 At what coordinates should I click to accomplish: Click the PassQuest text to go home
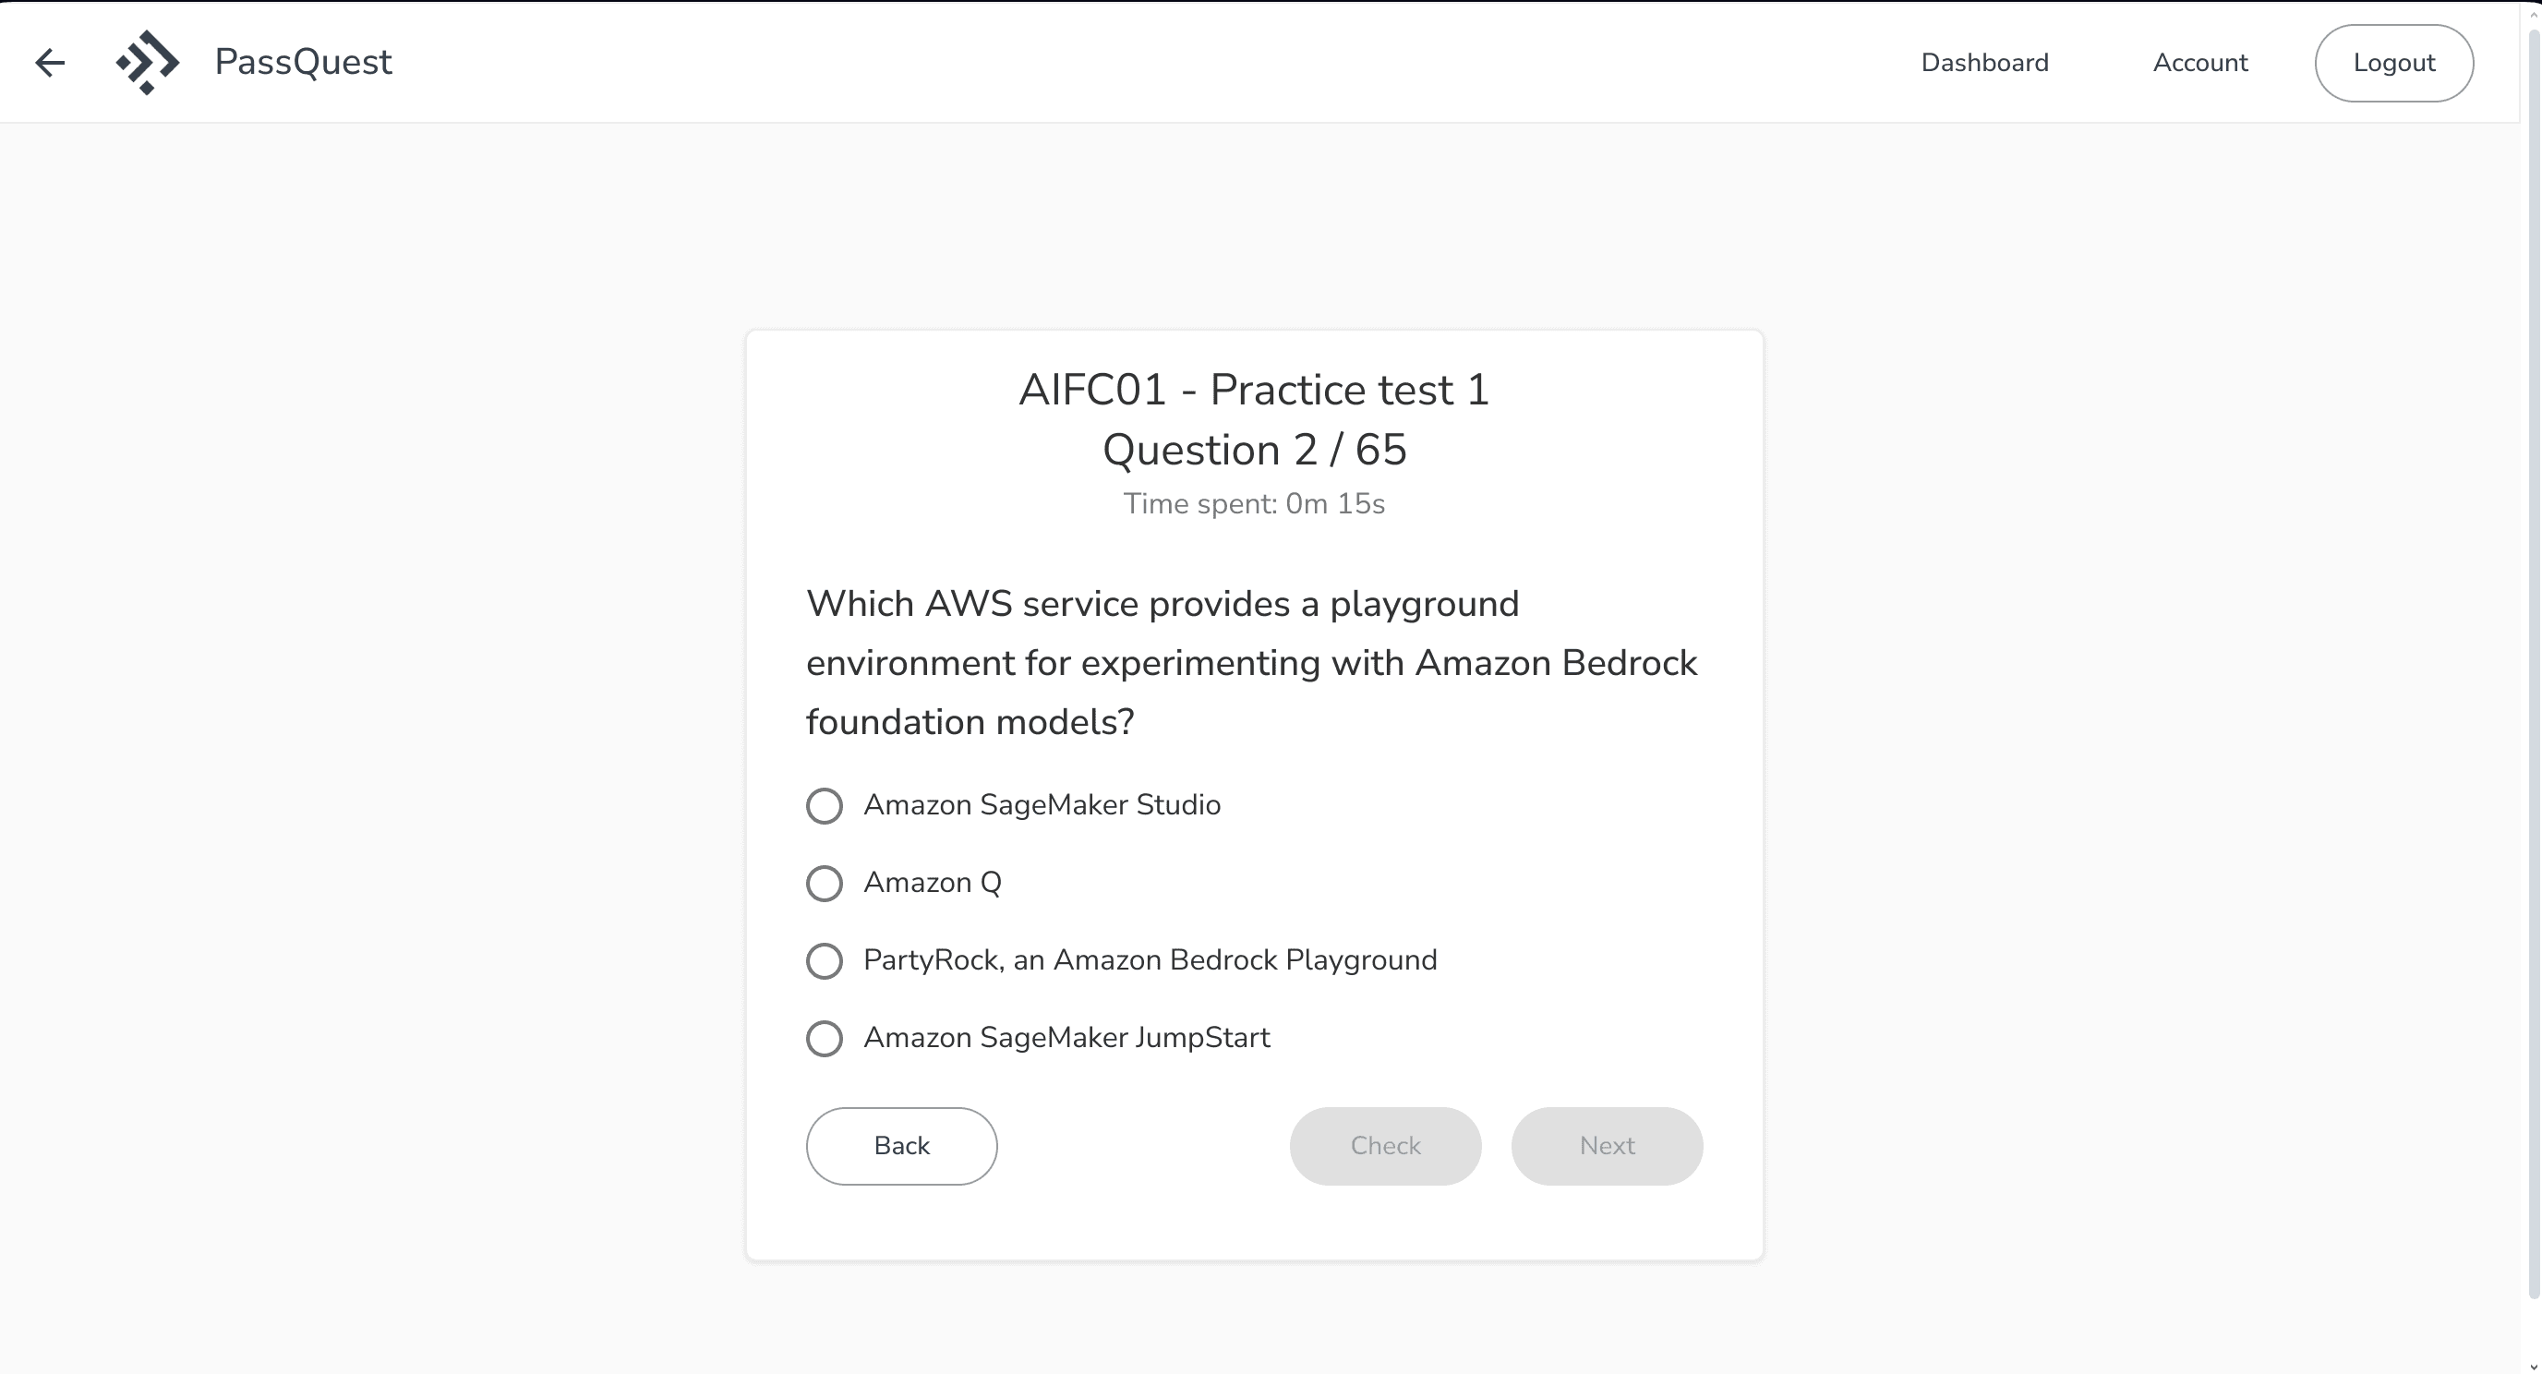(302, 62)
